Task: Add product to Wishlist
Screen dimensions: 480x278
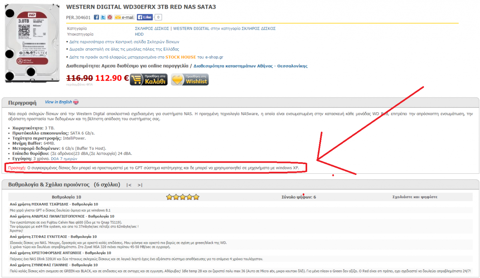Action: pyautogui.click(x=190, y=79)
